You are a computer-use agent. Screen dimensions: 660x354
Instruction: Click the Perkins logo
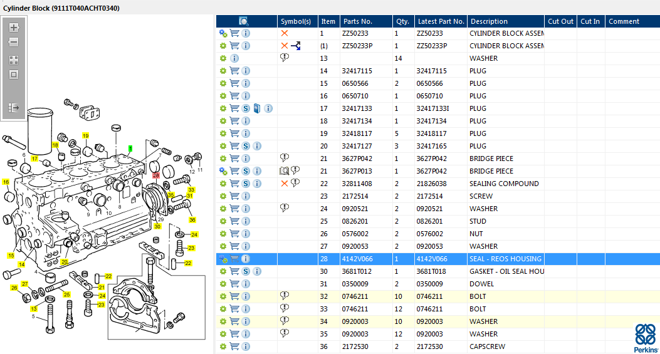(x=646, y=338)
